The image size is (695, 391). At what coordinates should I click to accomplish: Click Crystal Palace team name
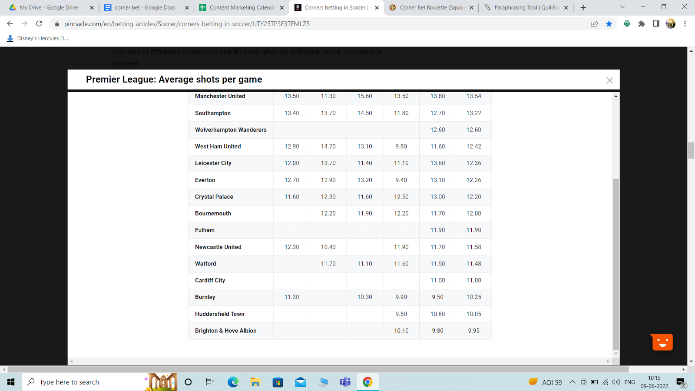coord(214,196)
